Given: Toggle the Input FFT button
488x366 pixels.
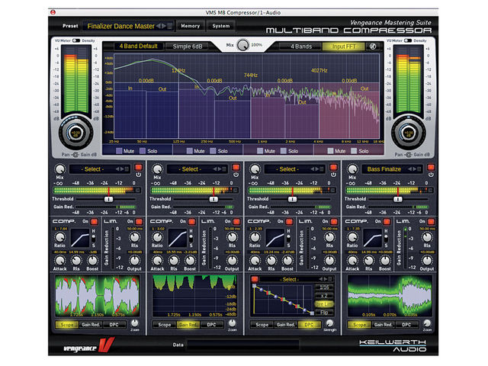Looking at the screenshot, I should tap(344, 47).
